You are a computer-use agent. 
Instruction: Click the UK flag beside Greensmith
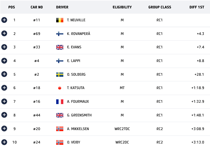pyautogui.click(x=60, y=115)
